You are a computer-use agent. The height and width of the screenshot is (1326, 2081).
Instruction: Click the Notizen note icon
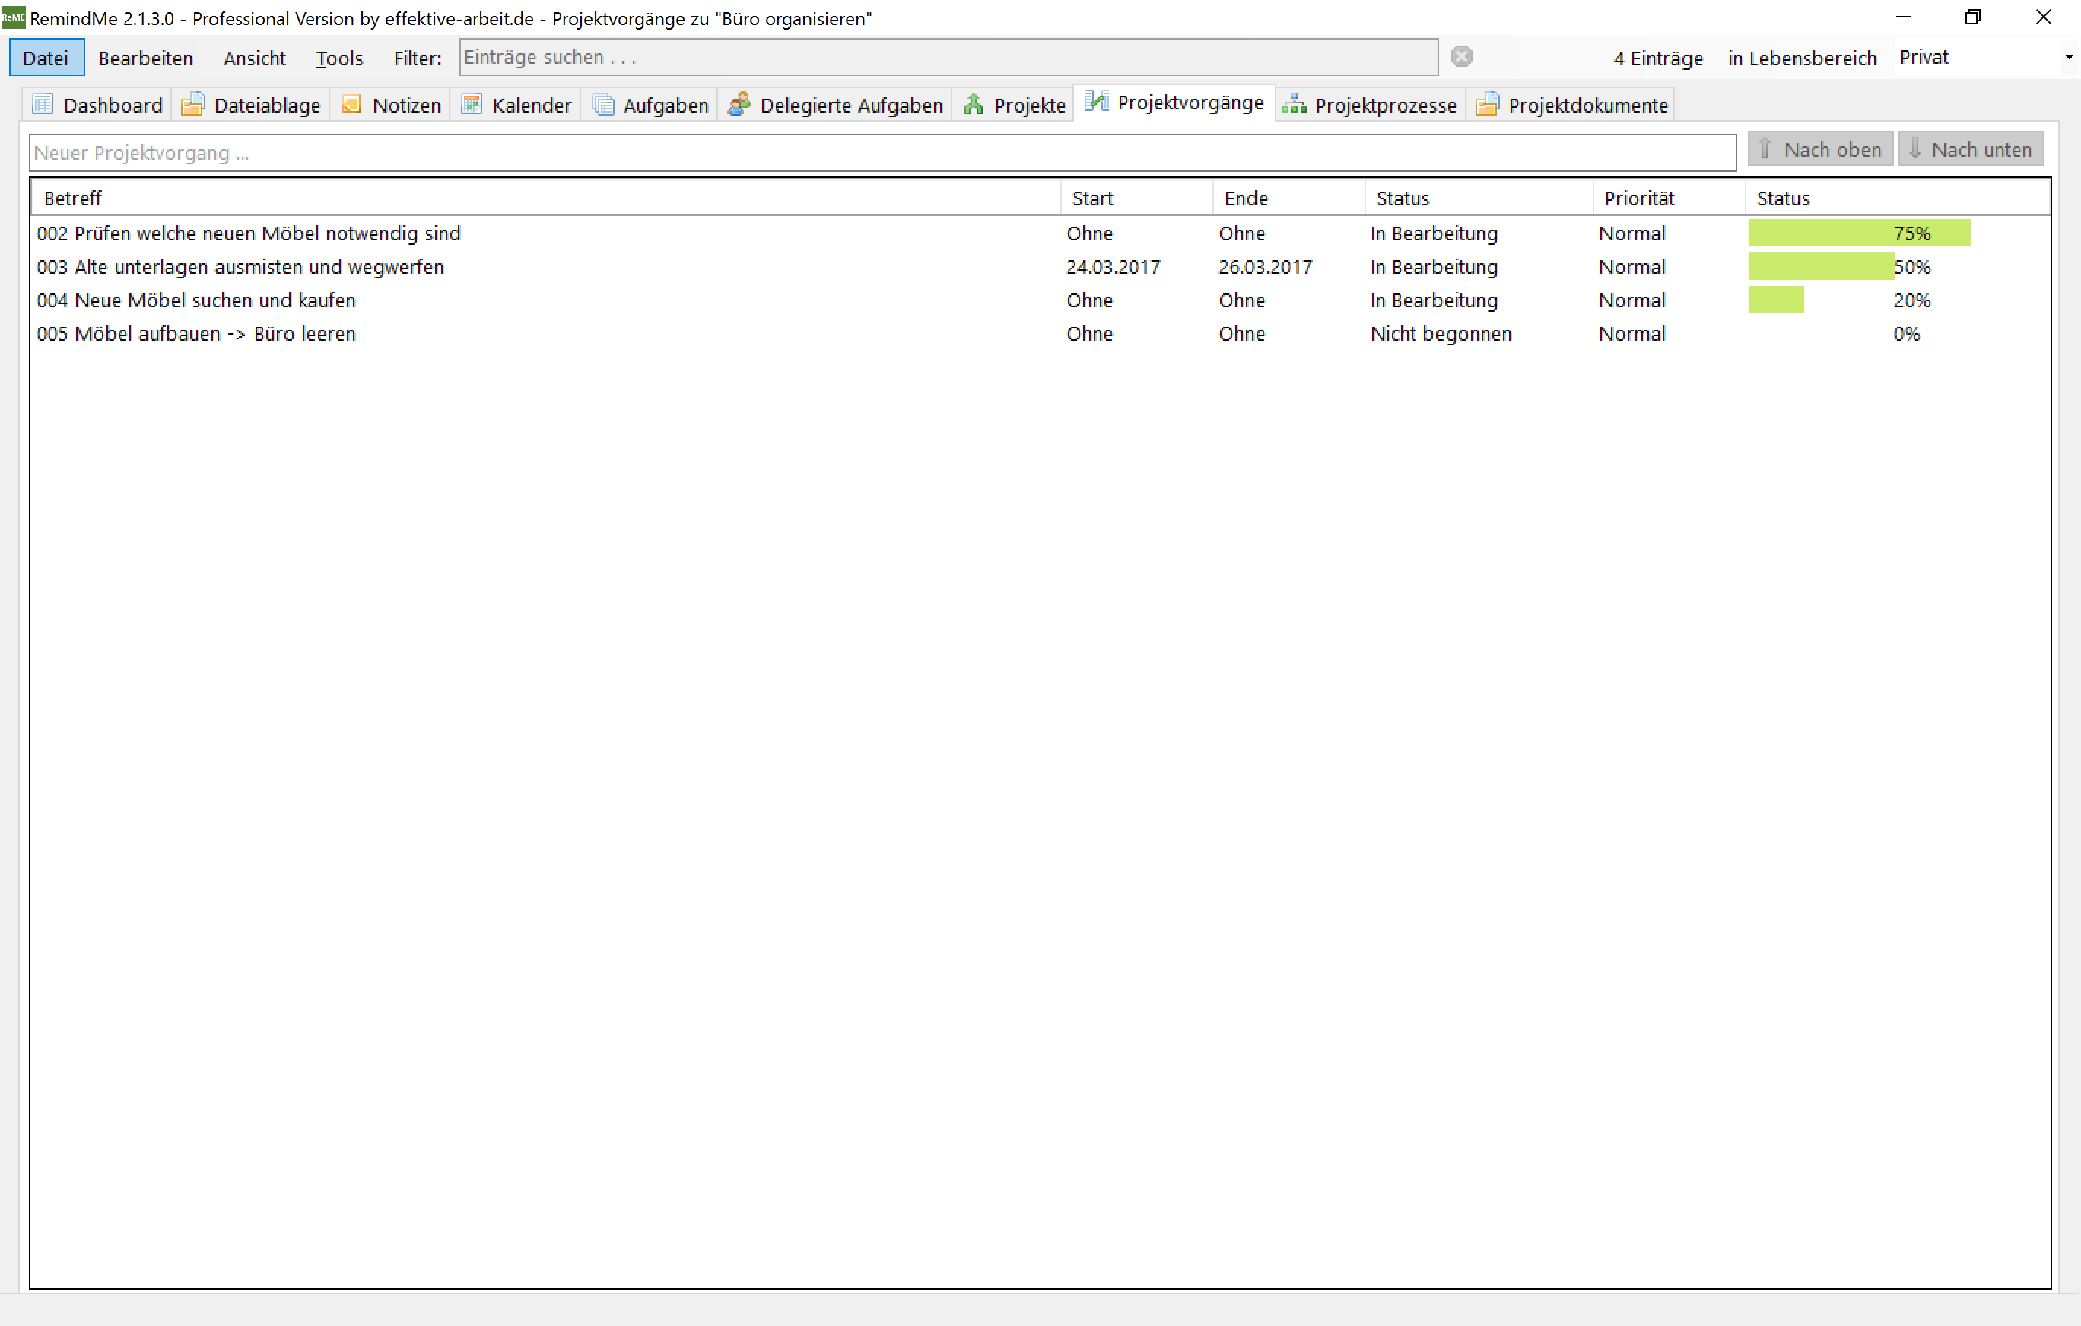351,104
